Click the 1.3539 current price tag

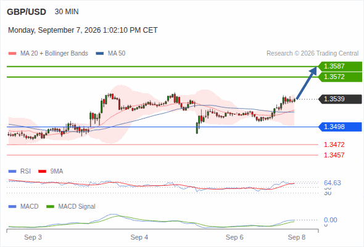tap(340, 99)
